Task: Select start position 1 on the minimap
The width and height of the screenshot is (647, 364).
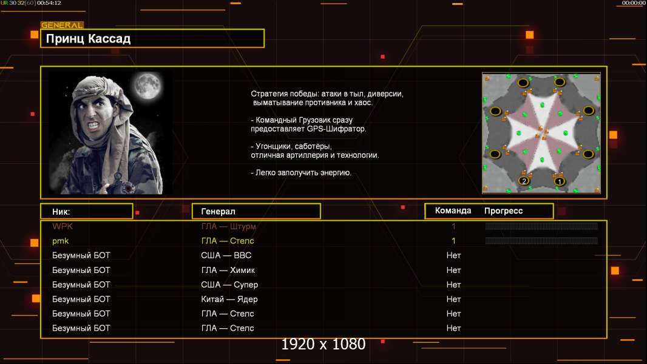Action: (x=560, y=181)
